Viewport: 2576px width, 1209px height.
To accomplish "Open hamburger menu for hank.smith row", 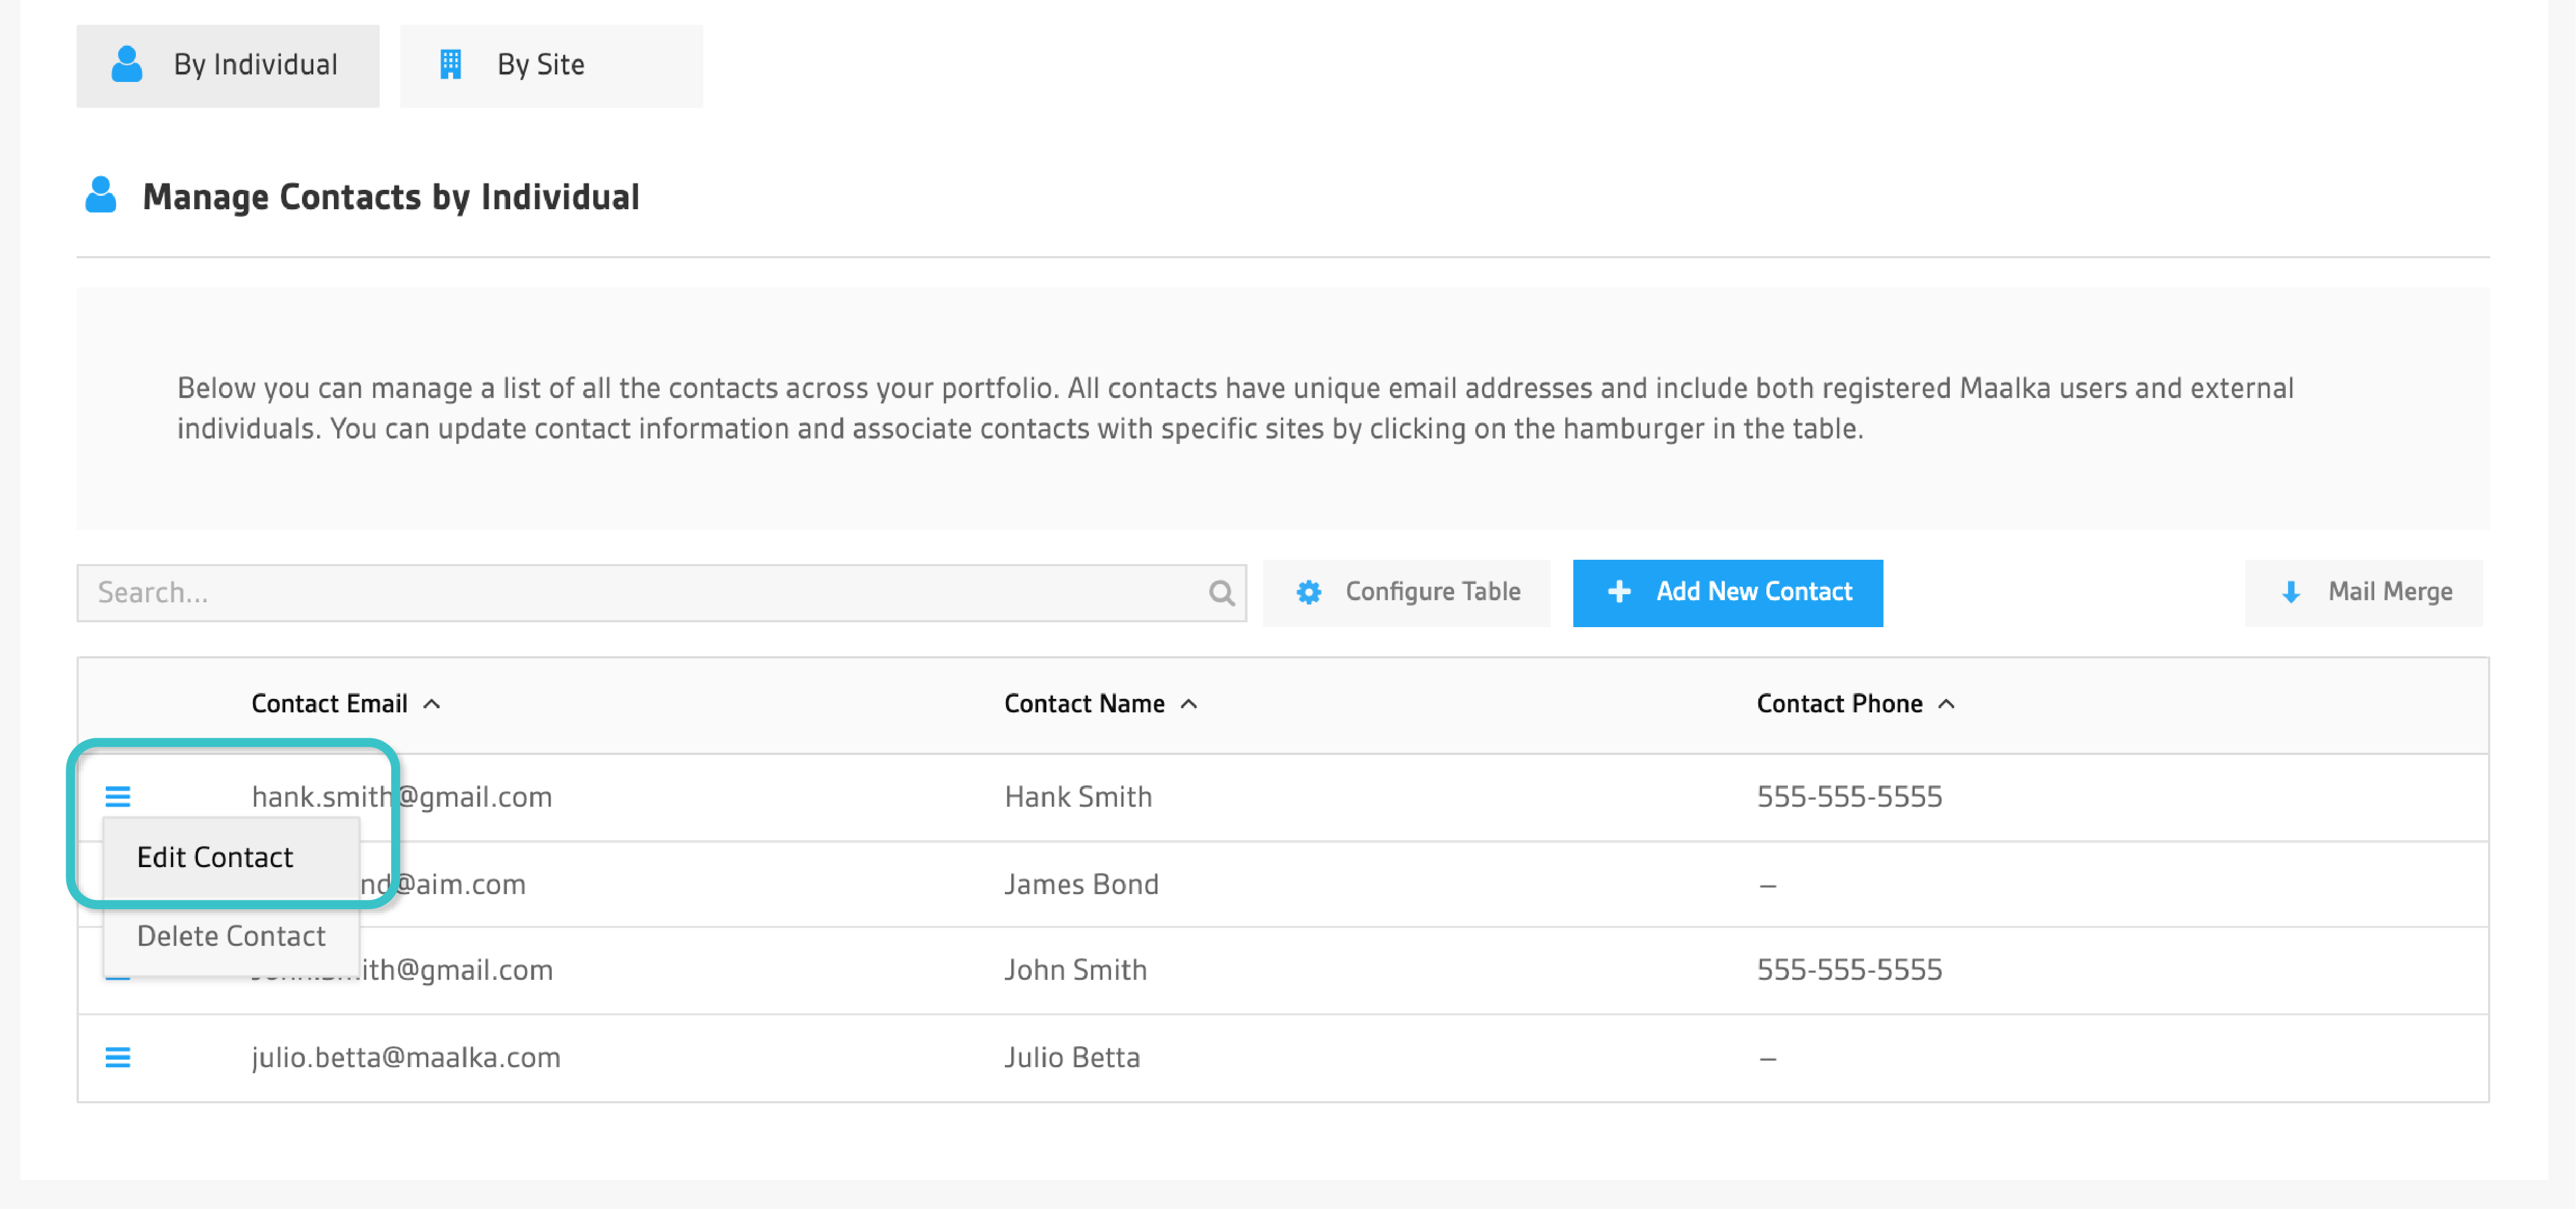I will pos(118,796).
